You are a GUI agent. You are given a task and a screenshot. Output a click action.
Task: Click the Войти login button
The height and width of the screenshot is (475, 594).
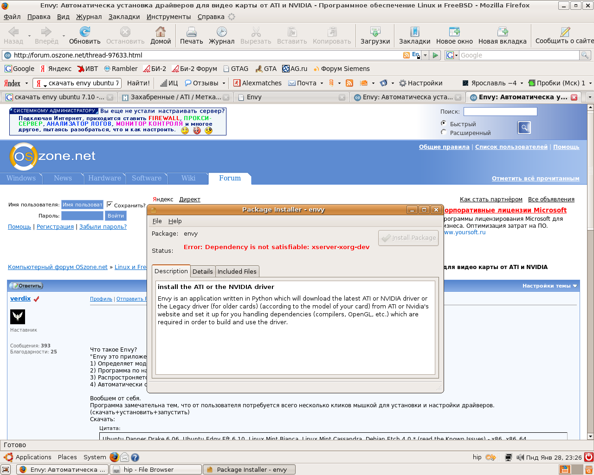pos(116,216)
